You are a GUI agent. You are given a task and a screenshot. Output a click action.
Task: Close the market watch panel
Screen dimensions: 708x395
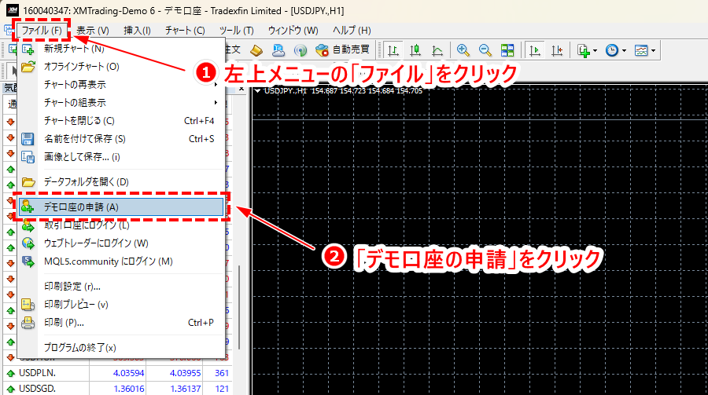[x=242, y=89]
